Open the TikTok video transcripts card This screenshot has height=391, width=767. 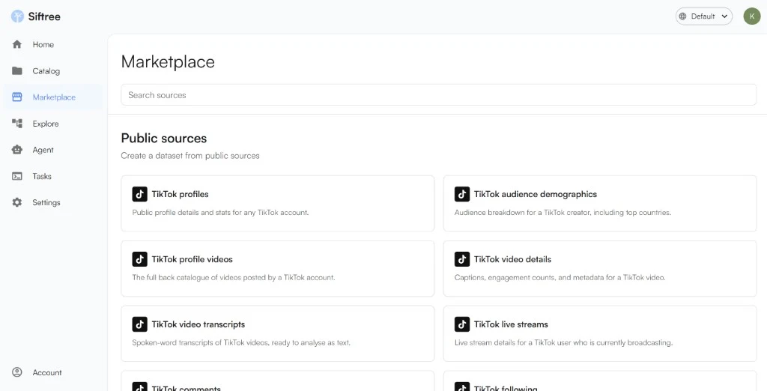pos(278,333)
